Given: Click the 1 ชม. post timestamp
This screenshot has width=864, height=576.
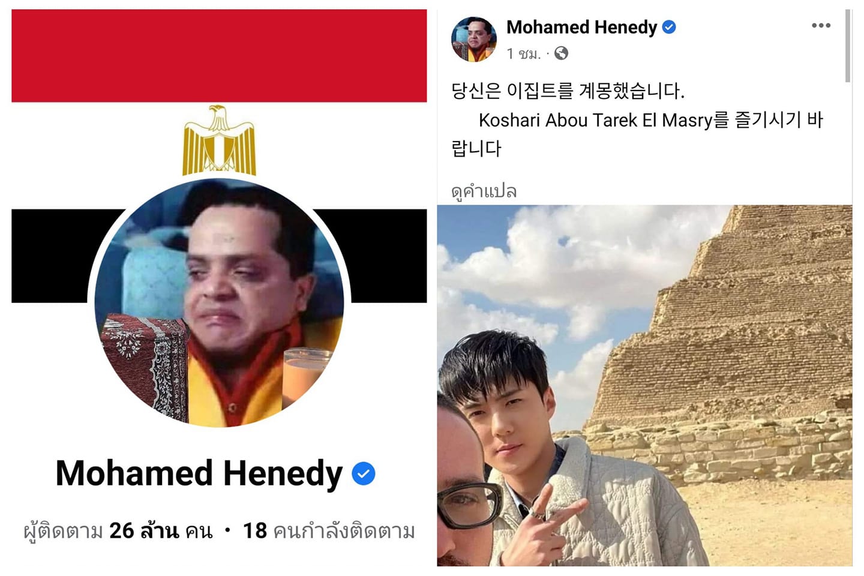Looking at the screenshot, I should pos(523,54).
